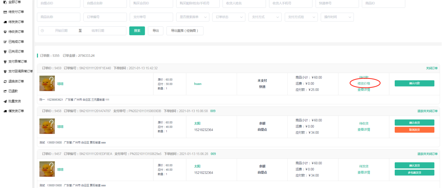Click the 已关闭订单 sidebar icon

pyautogui.click(x=5, y=52)
